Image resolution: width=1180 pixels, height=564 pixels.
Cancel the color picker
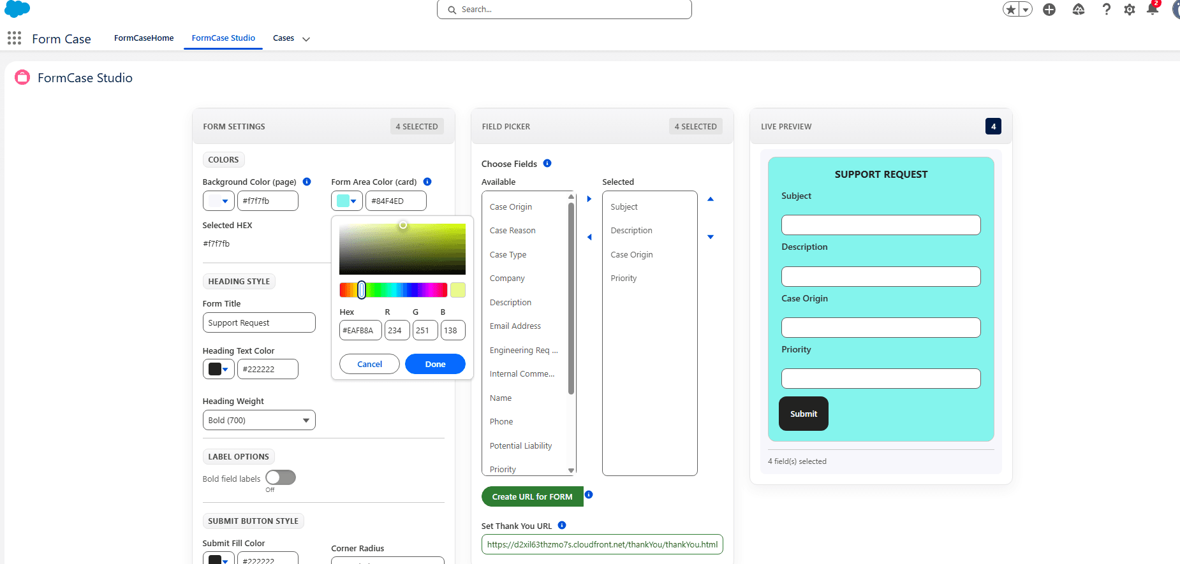[x=369, y=364]
